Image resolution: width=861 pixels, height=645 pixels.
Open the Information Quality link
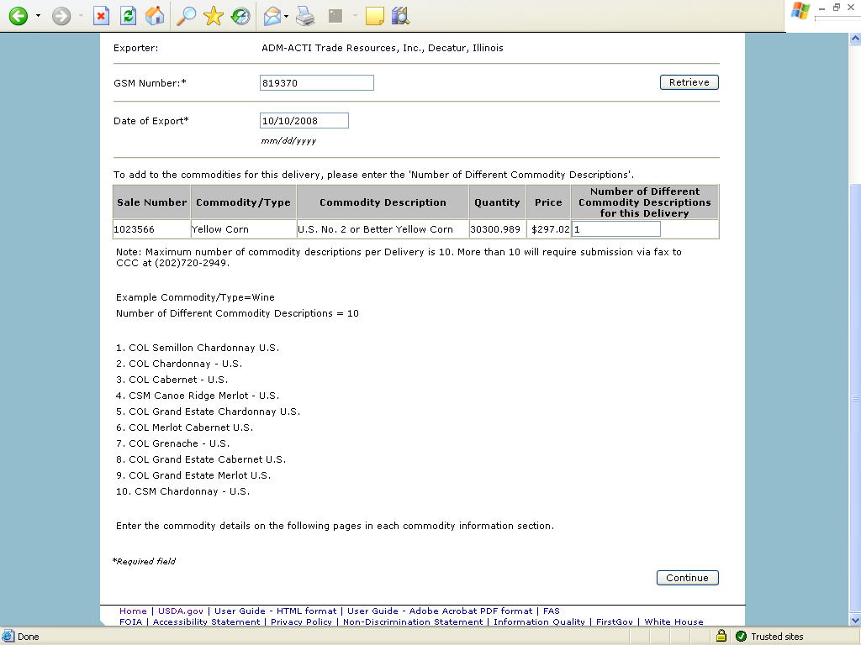tap(539, 622)
